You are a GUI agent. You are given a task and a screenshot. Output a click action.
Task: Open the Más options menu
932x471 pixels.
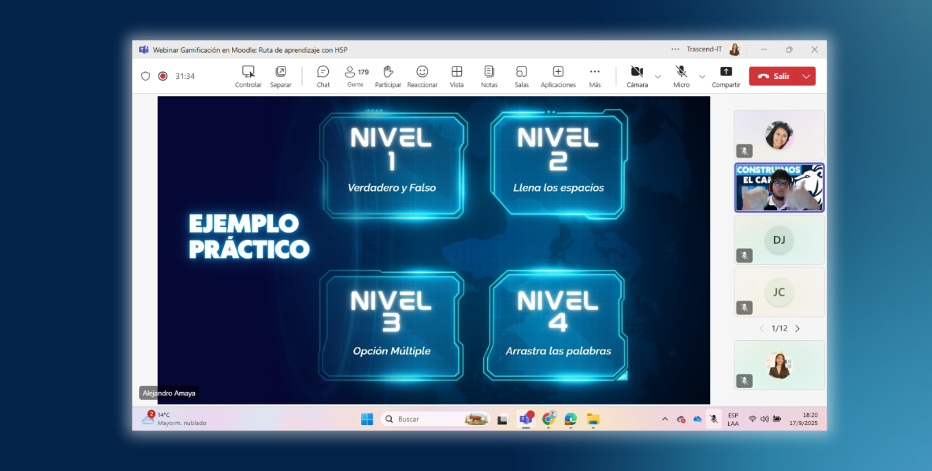[594, 75]
